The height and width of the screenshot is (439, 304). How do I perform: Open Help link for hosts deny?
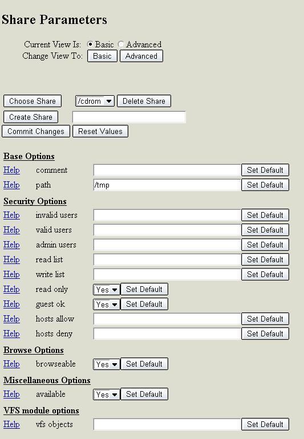click(x=11, y=334)
